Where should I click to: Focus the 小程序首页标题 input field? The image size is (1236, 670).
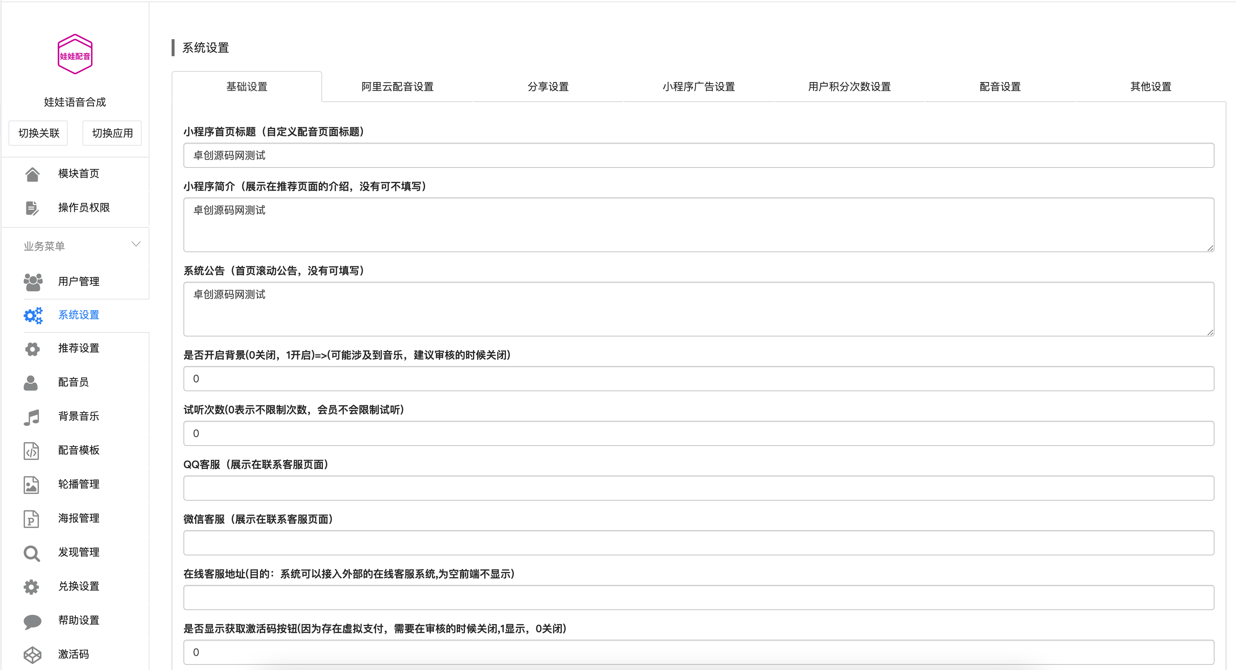click(x=699, y=155)
